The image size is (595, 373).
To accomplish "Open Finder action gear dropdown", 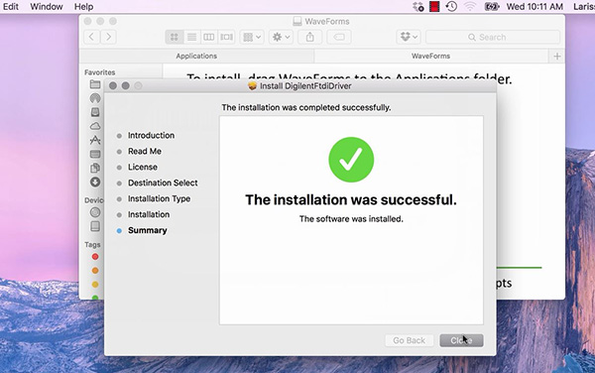I will click(x=281, y=37).
